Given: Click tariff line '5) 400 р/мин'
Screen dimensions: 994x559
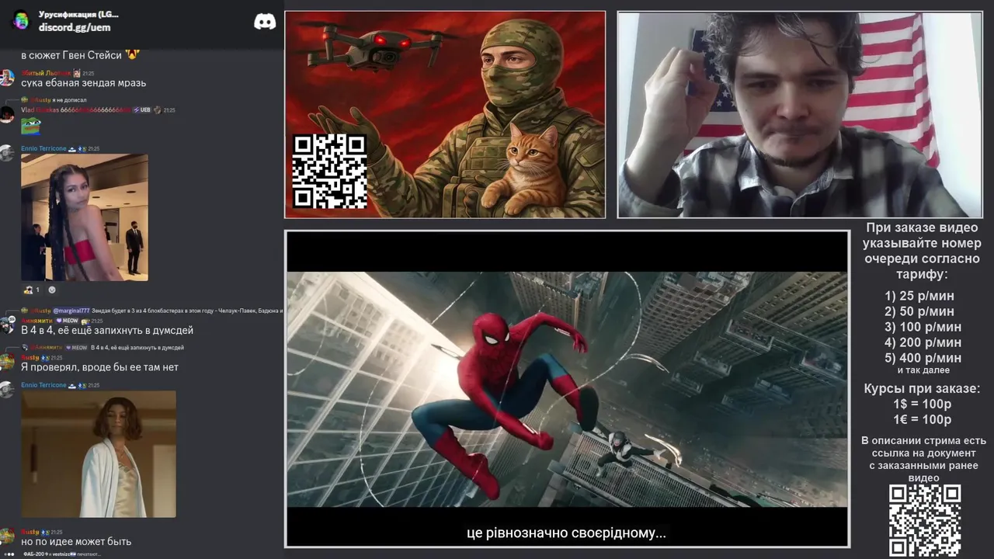Looking at the screenshot, I should pos(923,358).
